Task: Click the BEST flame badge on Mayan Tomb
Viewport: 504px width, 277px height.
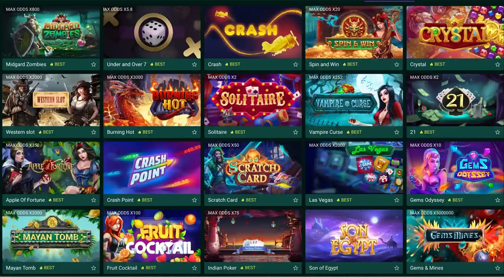Action: coord(47,268)
